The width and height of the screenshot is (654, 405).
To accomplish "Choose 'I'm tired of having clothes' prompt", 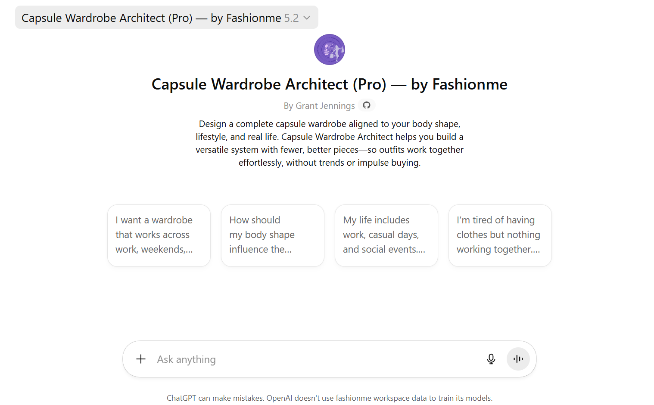I will point(500,235).
